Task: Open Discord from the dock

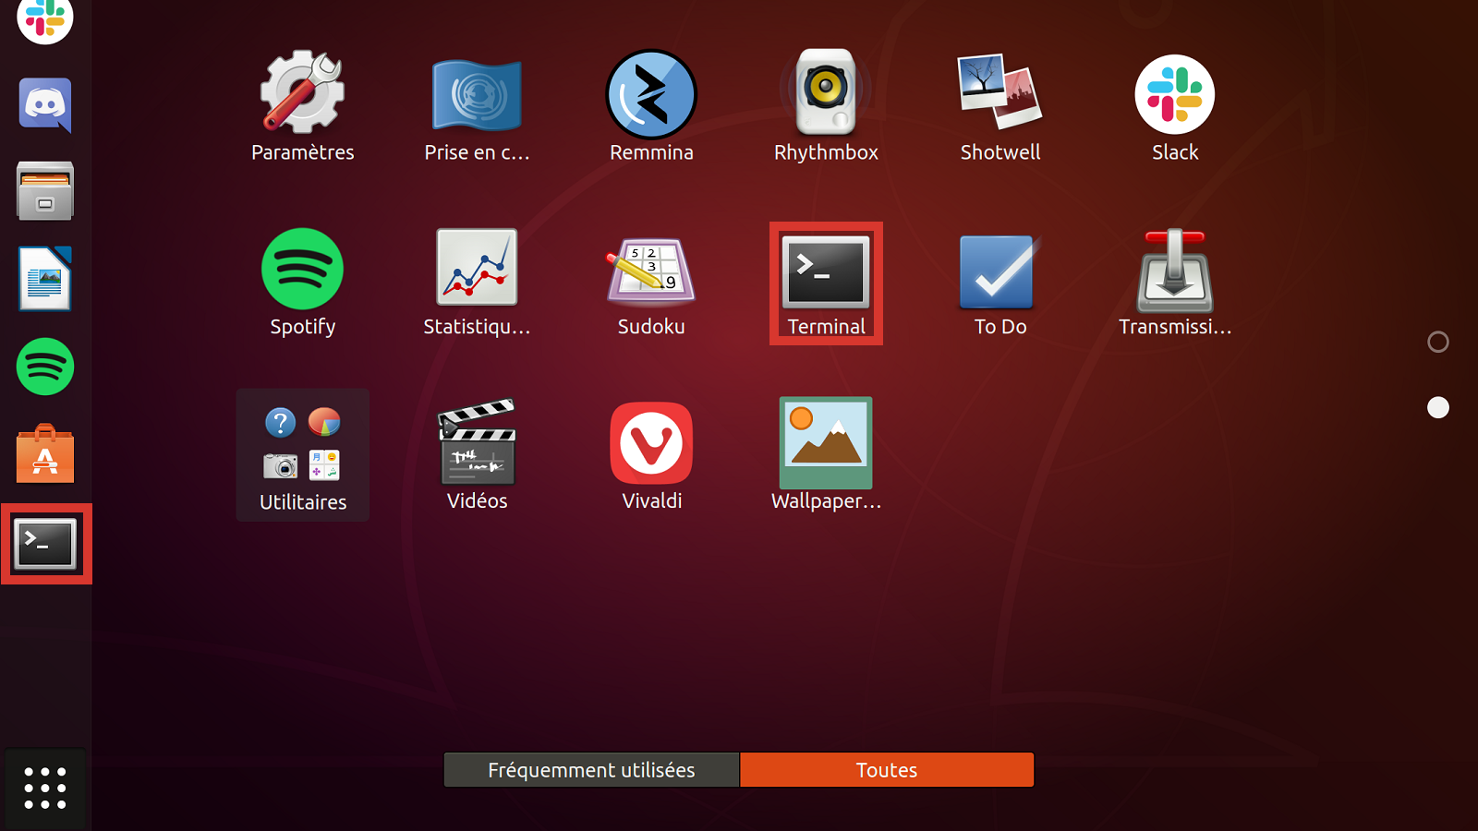Action: [44, 105]
